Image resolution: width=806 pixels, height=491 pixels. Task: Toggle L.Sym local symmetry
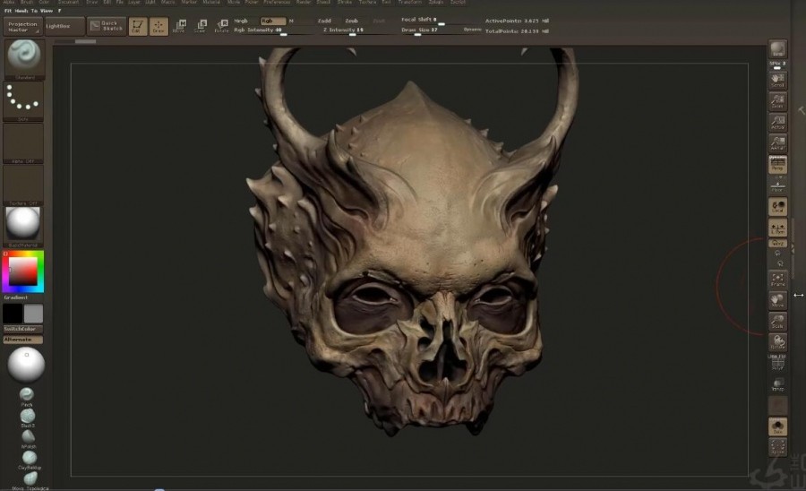click(x=777, y=228)
